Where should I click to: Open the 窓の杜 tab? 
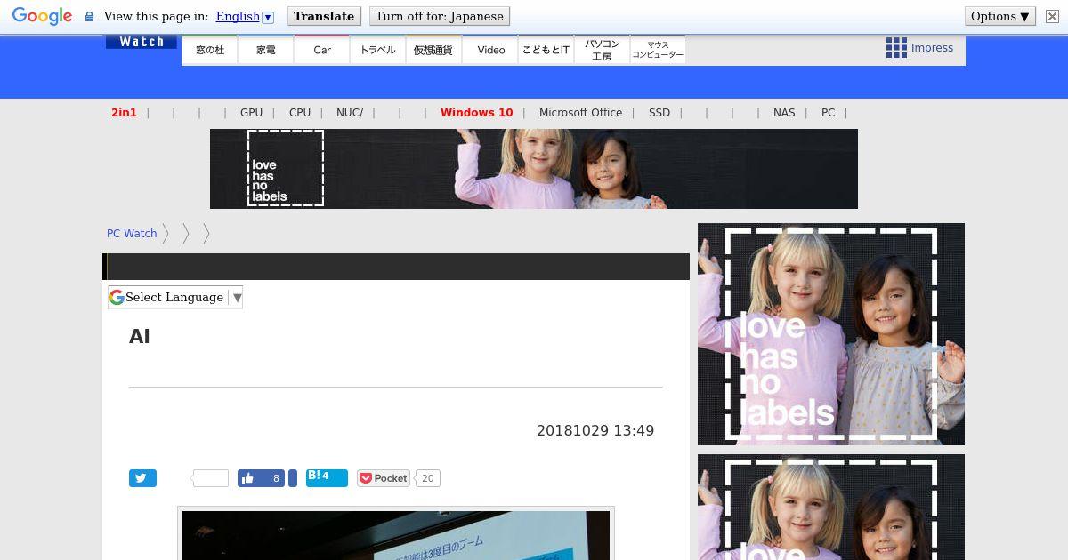[x=210, y=50]
